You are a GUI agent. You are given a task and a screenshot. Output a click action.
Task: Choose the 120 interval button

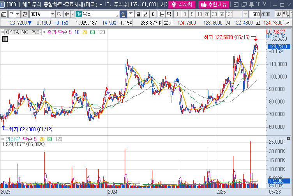(229, 14)
